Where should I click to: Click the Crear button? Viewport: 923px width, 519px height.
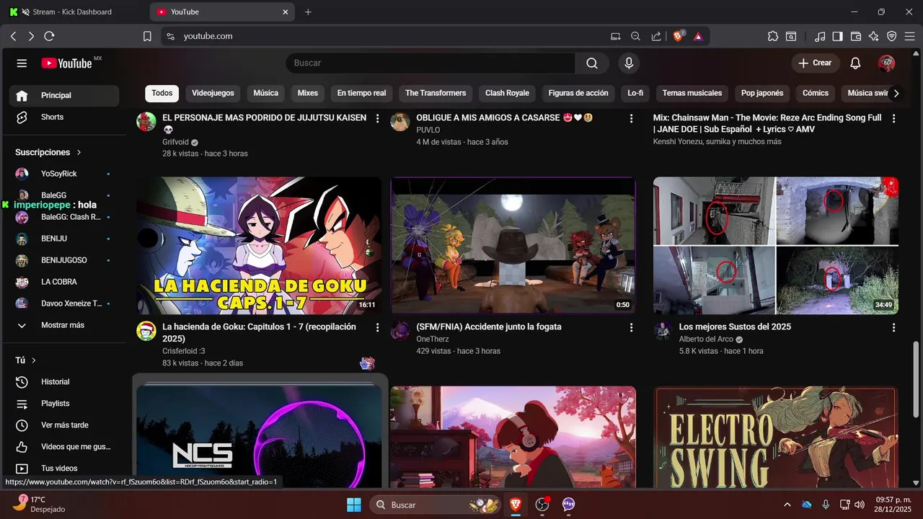[816, 63]
